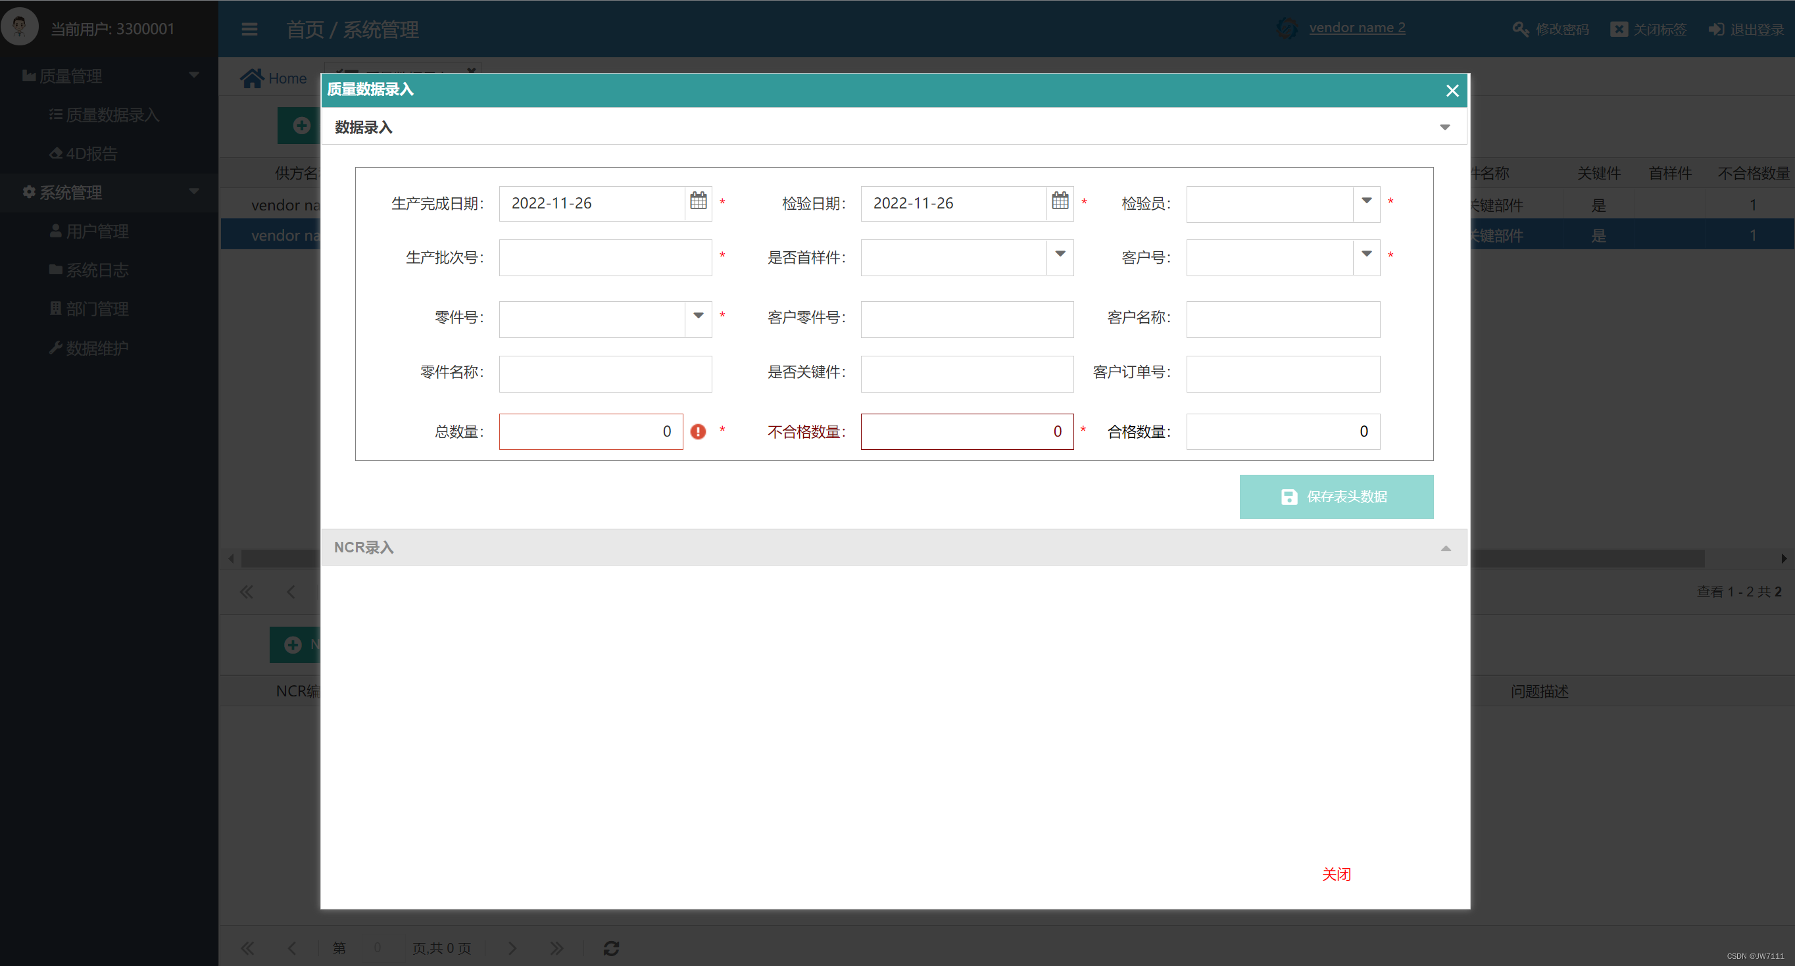Collapse the 质量管理 sidebar menu
Image resolution: width=1795 pixels, height=966 pixels.
pos(194,74)
